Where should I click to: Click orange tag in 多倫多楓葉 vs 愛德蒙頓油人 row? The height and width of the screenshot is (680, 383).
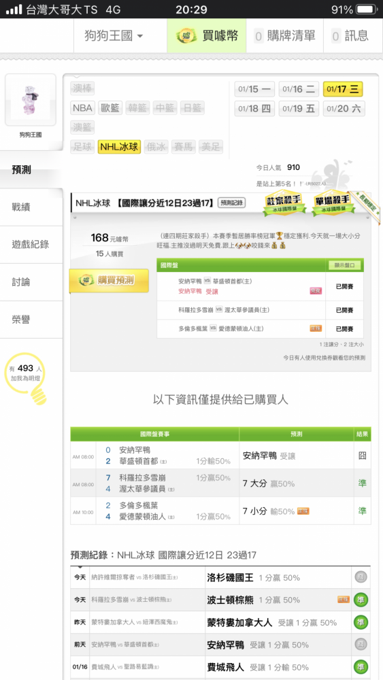click(316, 328)
